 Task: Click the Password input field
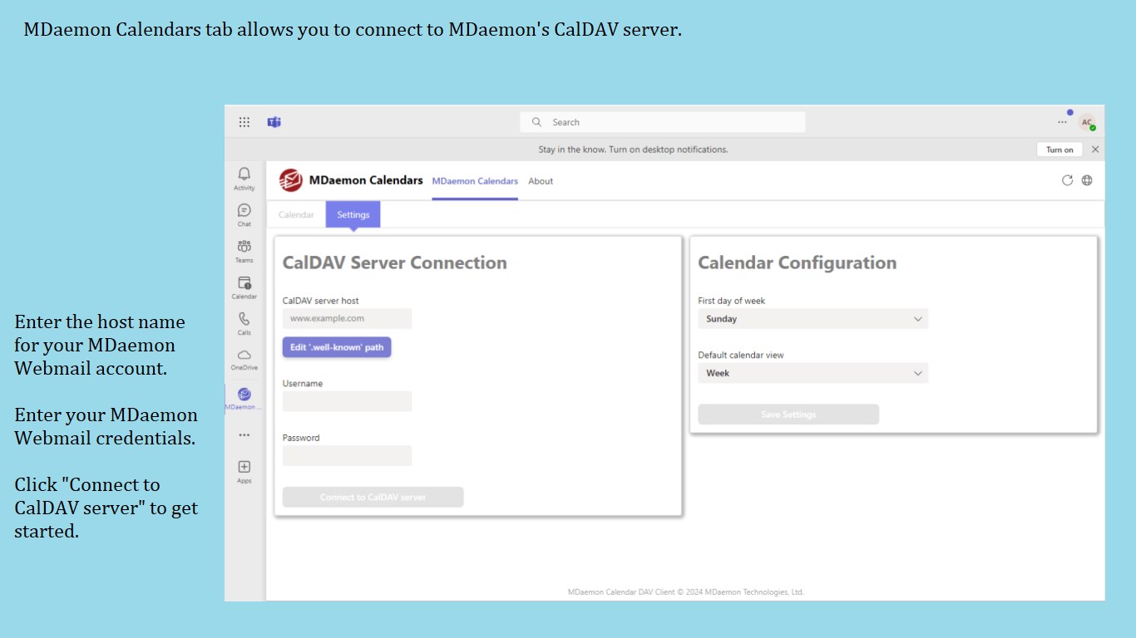coord(347,455)
